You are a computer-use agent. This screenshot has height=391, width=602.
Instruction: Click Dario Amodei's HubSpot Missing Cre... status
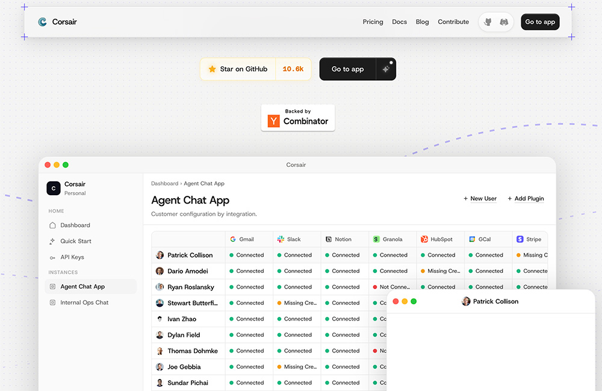pyautogui.click(x=440, y=271)
